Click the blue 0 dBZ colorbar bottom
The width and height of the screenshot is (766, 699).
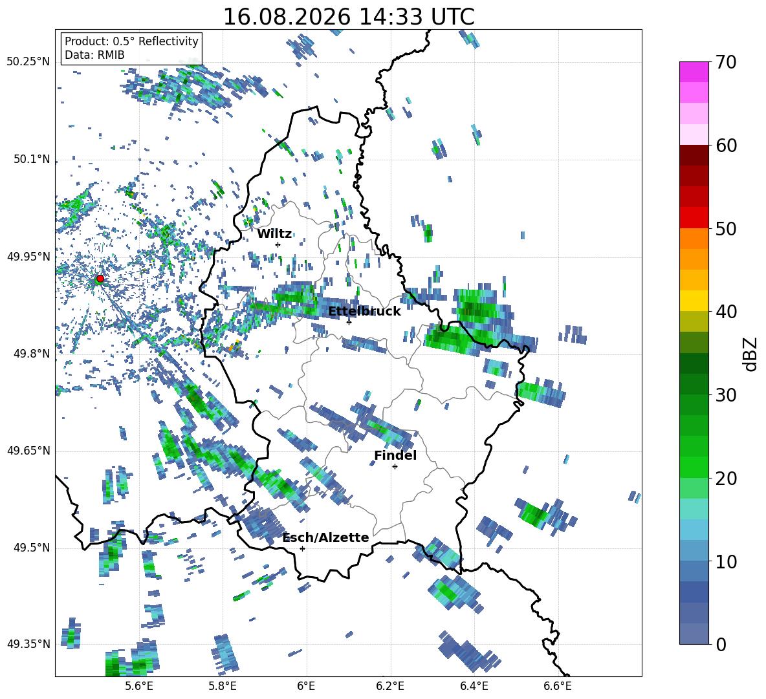coord(694,634)
